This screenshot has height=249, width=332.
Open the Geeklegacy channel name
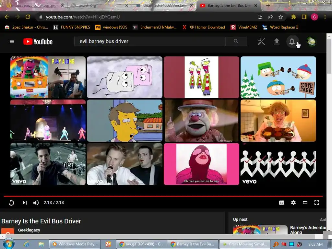tap(29, 230)
